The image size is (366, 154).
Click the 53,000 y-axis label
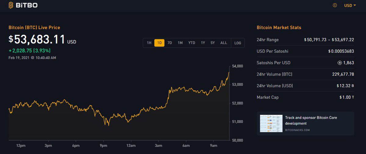click(x=238, y=84)
